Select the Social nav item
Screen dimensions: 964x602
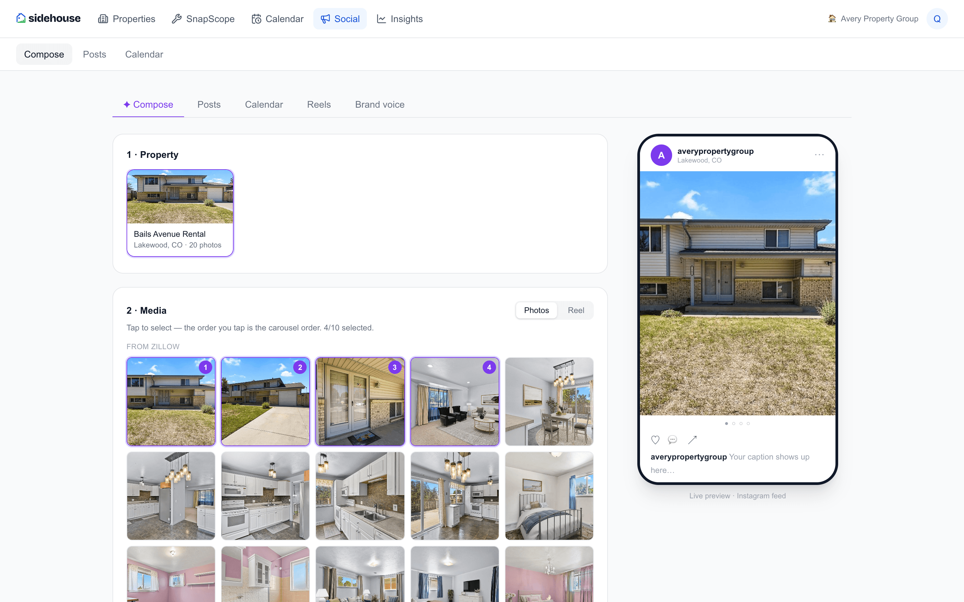click(340, 19)
